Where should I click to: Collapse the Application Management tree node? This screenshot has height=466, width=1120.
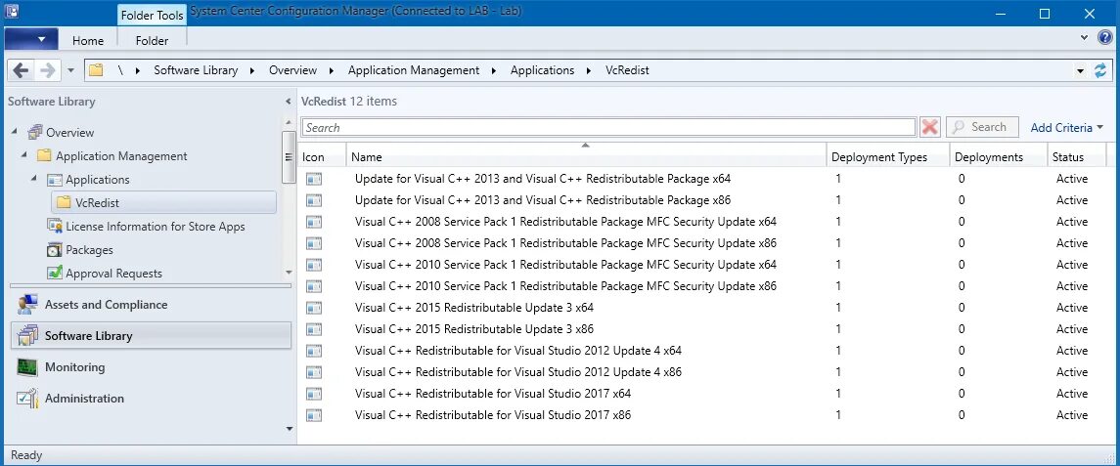[x=22, y=155]
